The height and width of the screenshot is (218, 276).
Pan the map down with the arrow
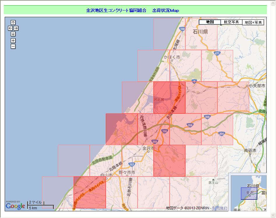pyautogui.click(x=13, y=34)
